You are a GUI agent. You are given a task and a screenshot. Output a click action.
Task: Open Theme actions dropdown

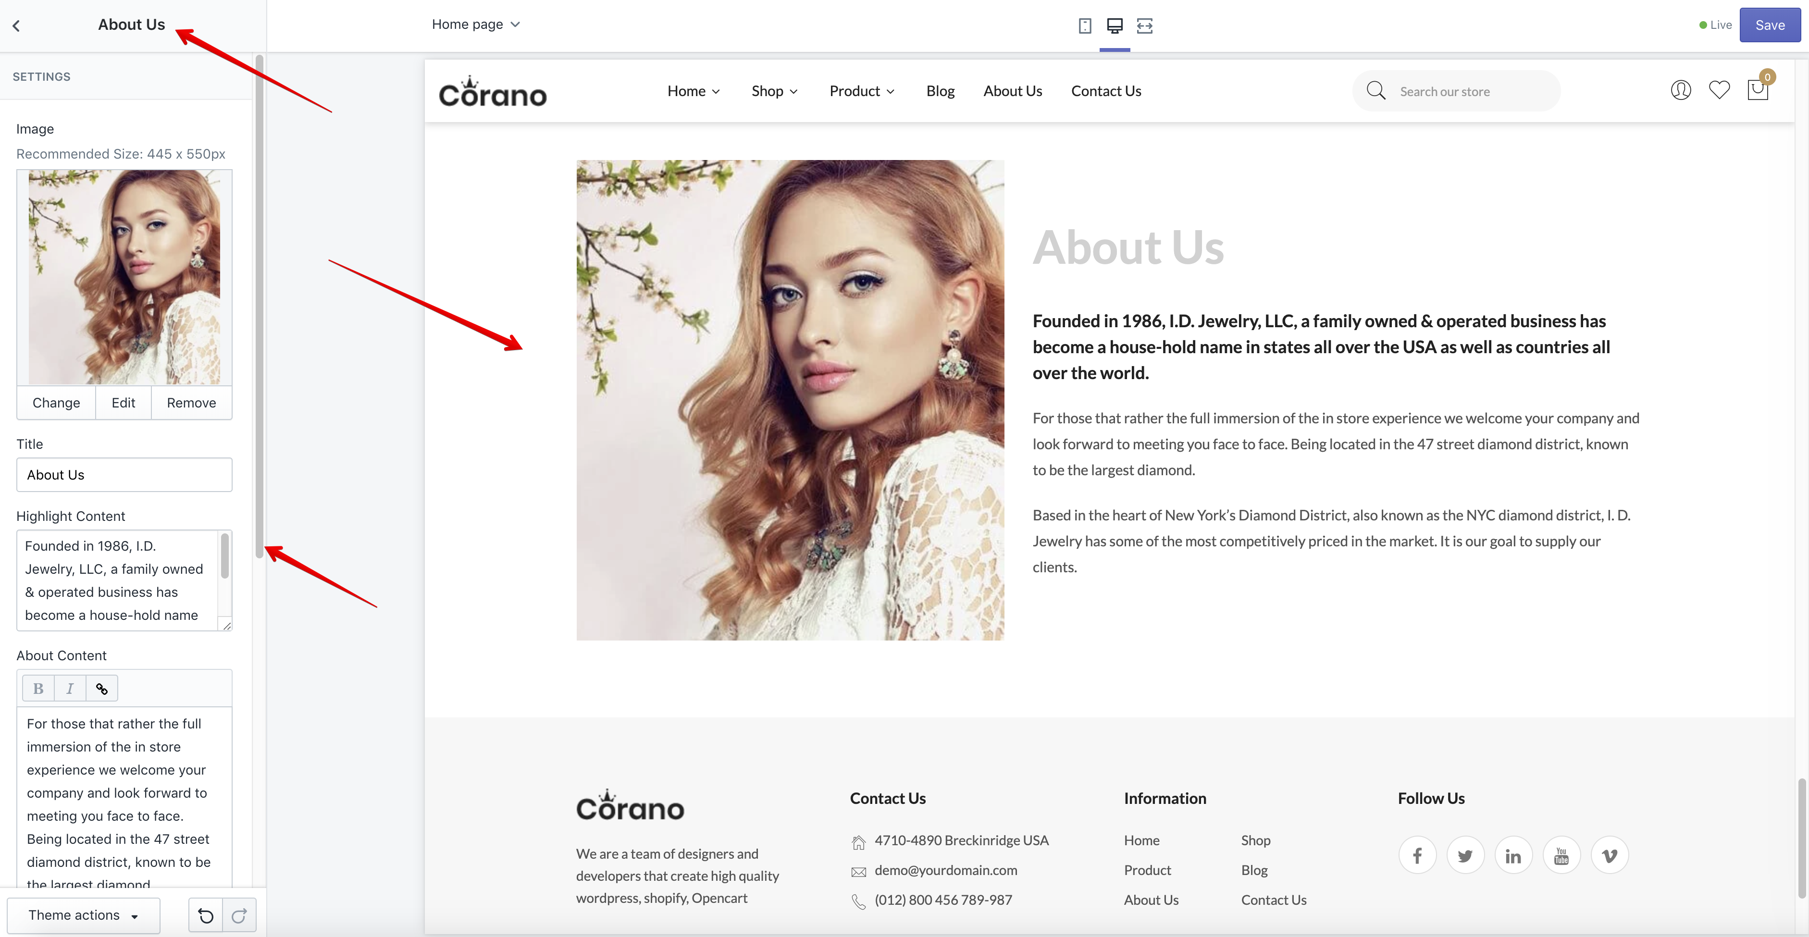(x=84, y=915)
